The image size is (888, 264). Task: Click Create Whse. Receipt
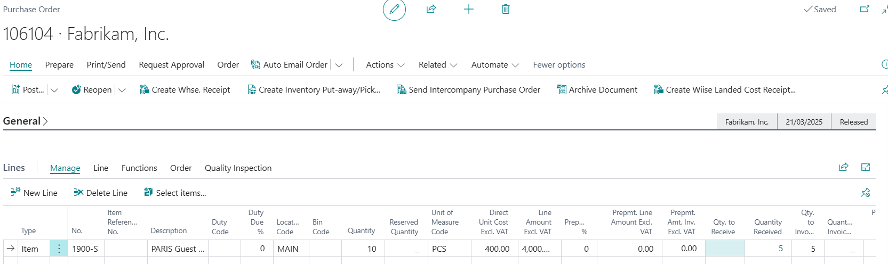[x=185, y=90]
